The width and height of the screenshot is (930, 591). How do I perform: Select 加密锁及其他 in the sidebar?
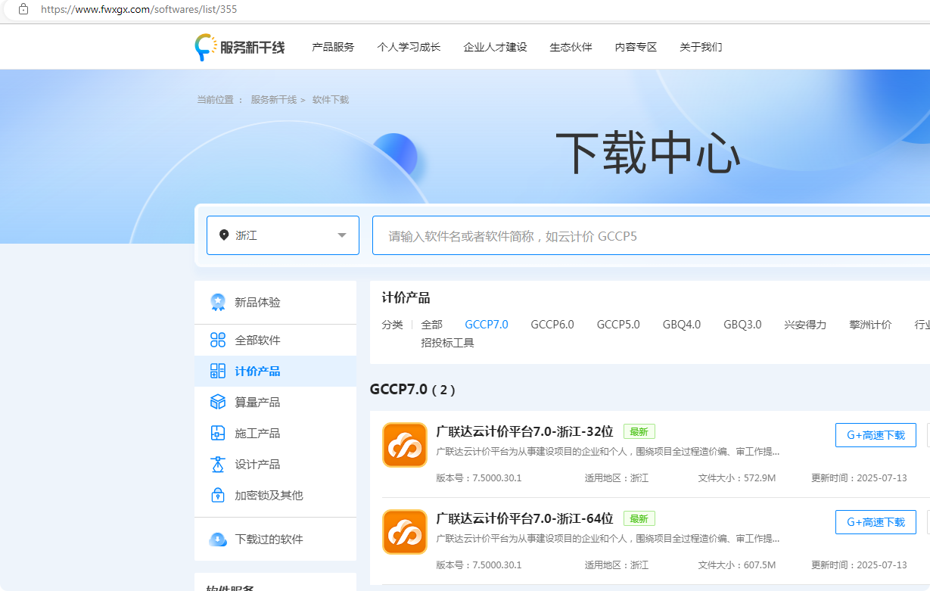click(x=275, y=496)
